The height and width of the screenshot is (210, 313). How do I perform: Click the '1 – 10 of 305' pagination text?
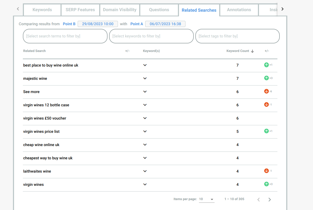234,199
